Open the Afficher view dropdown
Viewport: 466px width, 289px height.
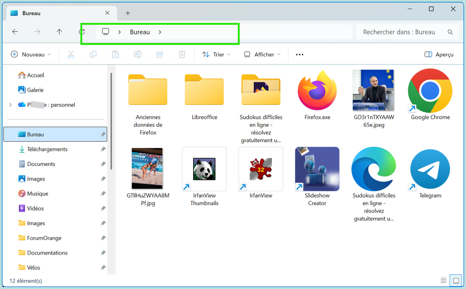coord(262,55)
